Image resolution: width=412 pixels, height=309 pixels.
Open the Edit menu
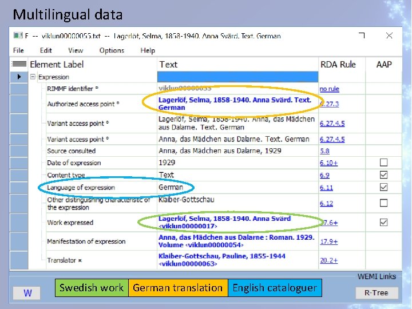coord(46,50)
